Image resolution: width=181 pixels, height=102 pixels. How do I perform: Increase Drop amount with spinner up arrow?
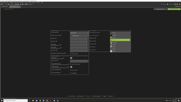[88, 60]
